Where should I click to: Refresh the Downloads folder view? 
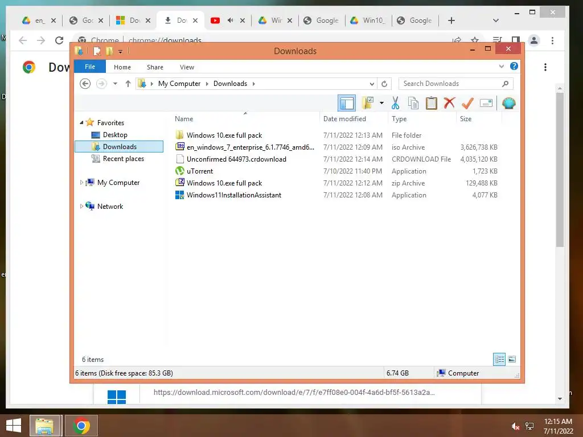point(384,84)
